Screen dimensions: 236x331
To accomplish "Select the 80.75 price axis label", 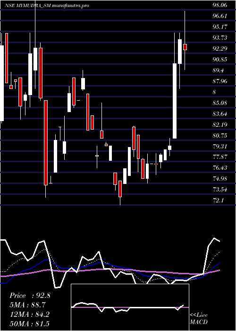I will 220,135.
